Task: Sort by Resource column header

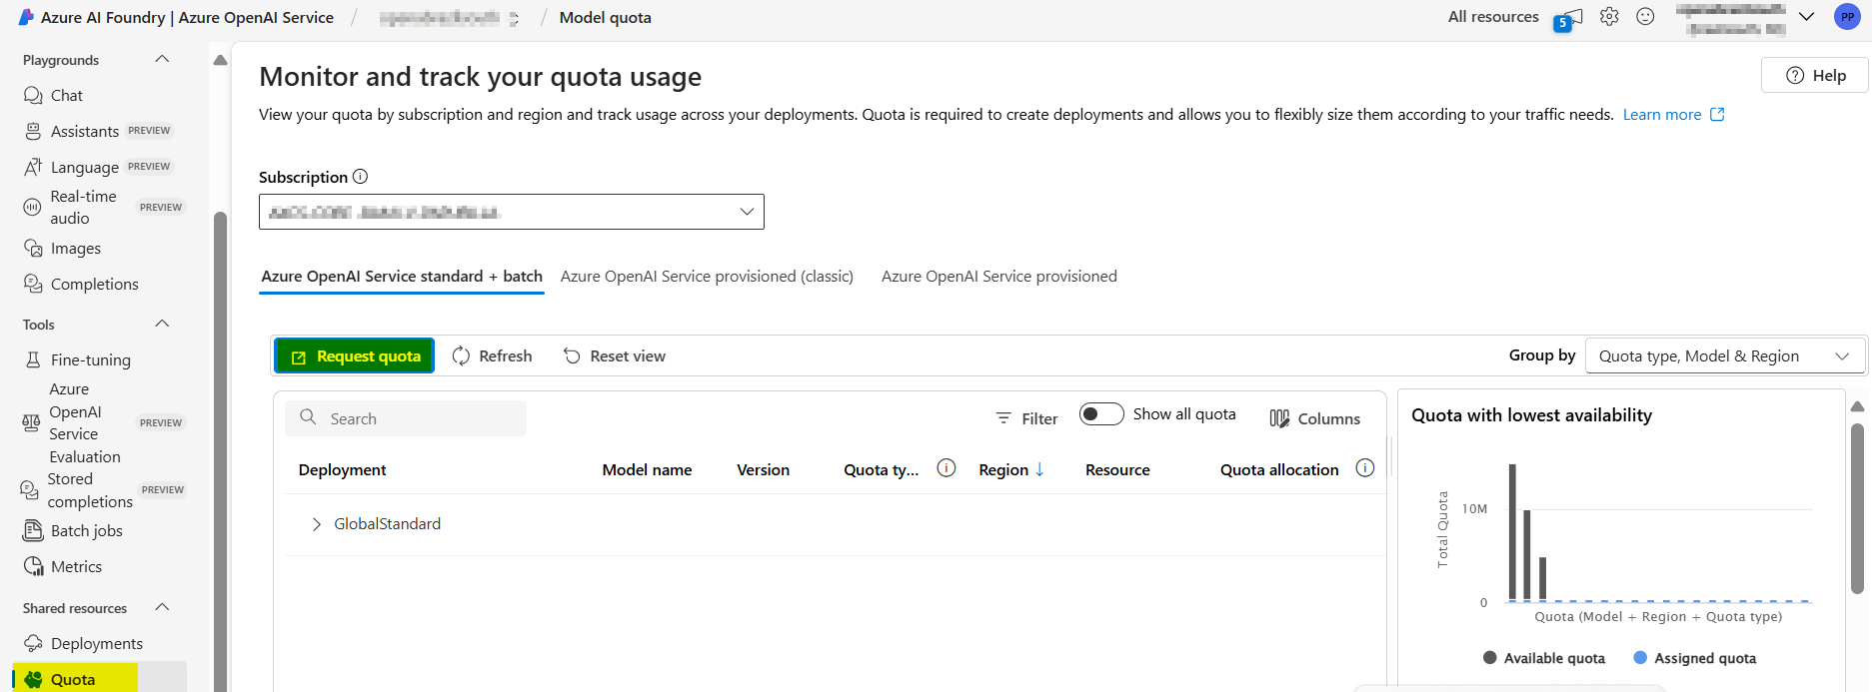Action: click(1117, 470)
